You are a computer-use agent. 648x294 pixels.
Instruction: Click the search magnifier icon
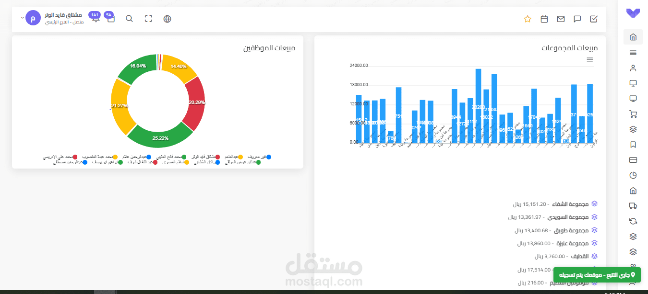[x=129, y=19]
